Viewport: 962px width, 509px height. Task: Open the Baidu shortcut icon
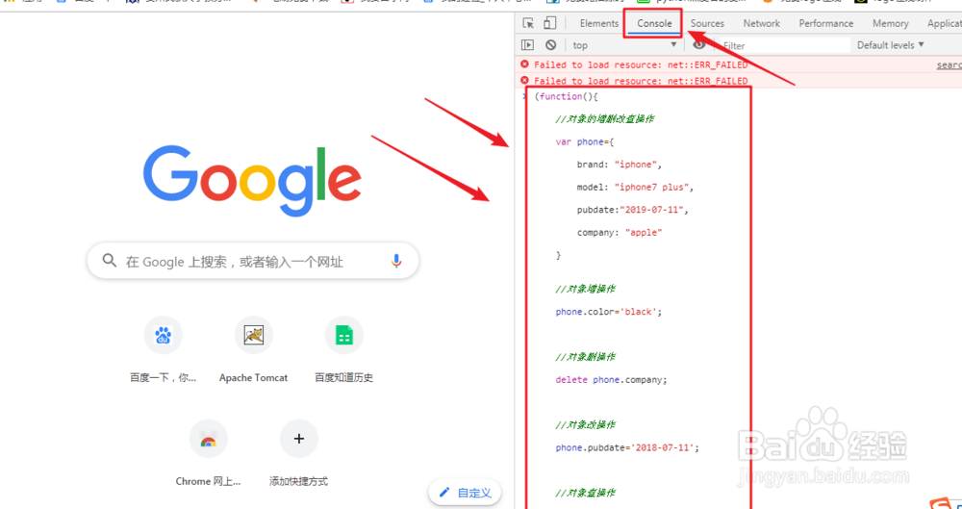pos(164,335)
